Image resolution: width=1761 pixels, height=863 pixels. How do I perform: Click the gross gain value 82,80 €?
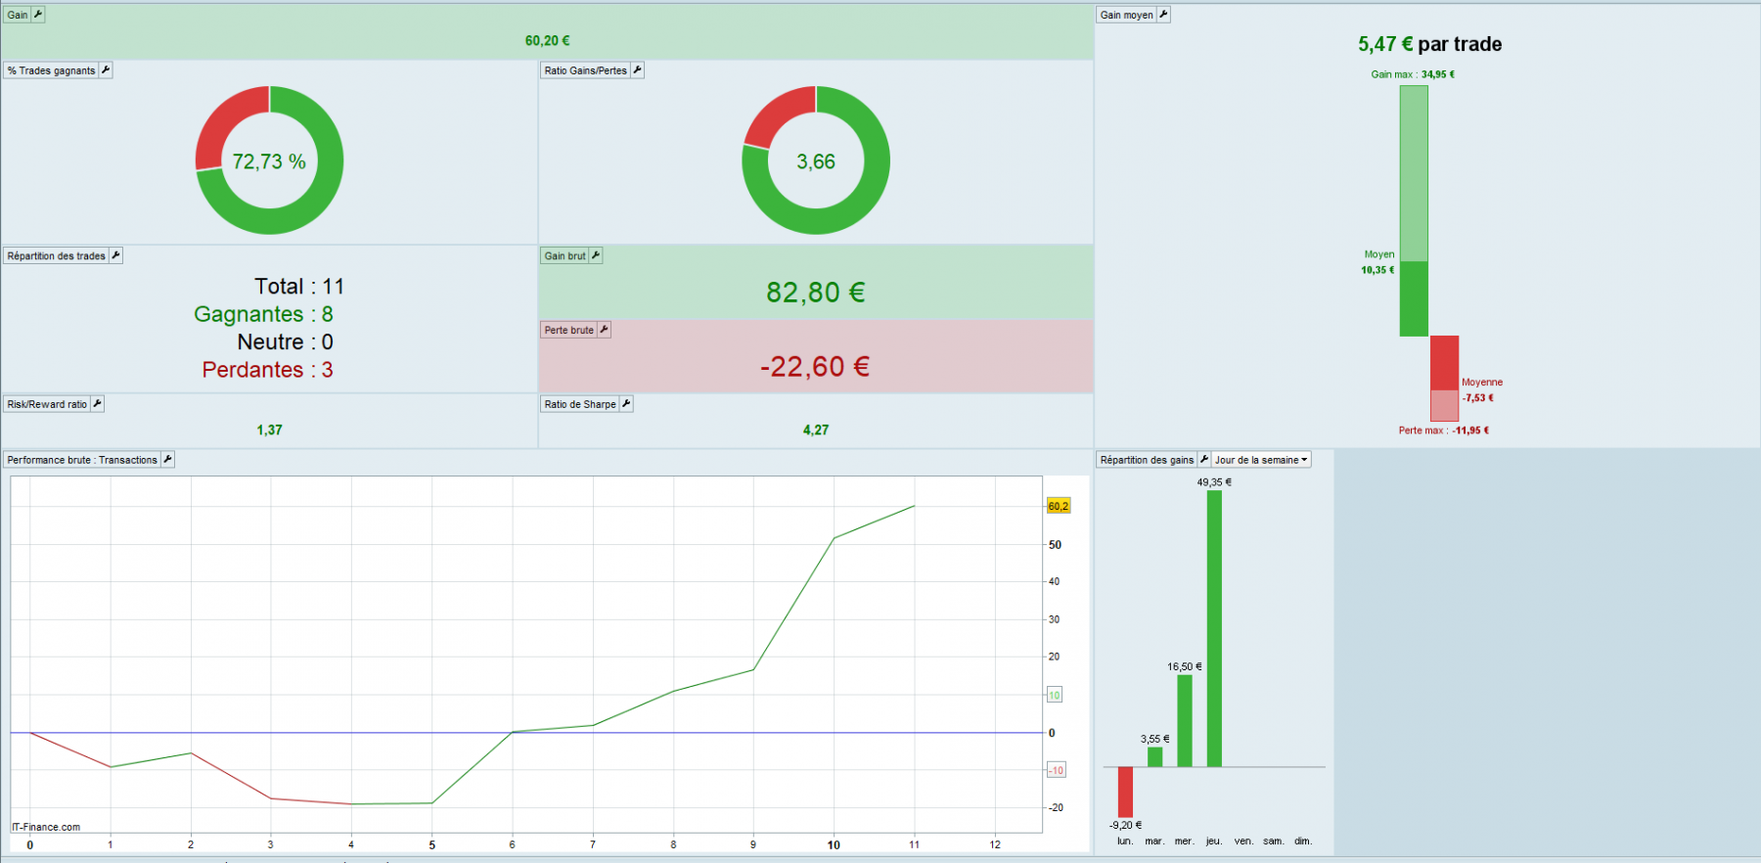[x=816, y=293]
